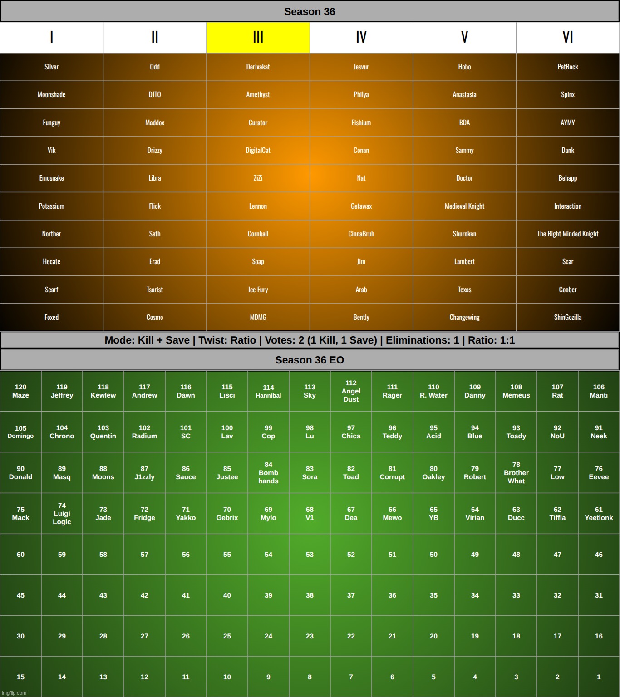Click the 112 Angel Dust cell
This screenshot has width=620, height=697.
coord(351,391)
